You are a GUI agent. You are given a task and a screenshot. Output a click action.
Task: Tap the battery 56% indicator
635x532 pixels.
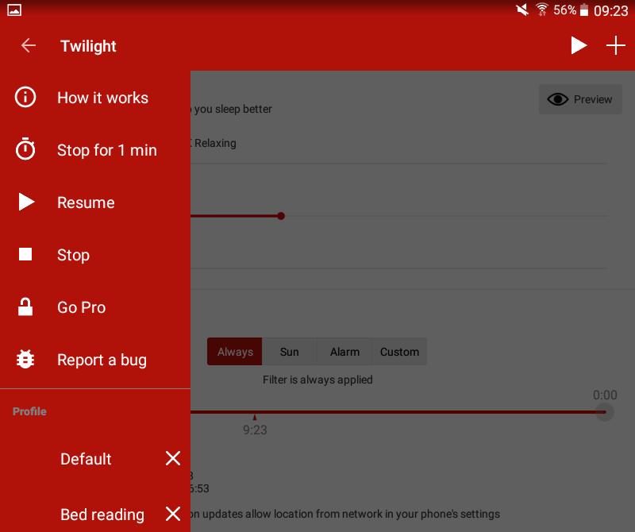pos(571,10)
